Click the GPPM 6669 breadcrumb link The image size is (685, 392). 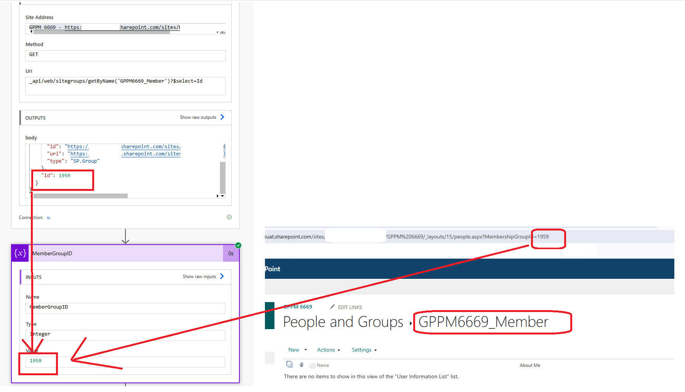coord(298,307)
